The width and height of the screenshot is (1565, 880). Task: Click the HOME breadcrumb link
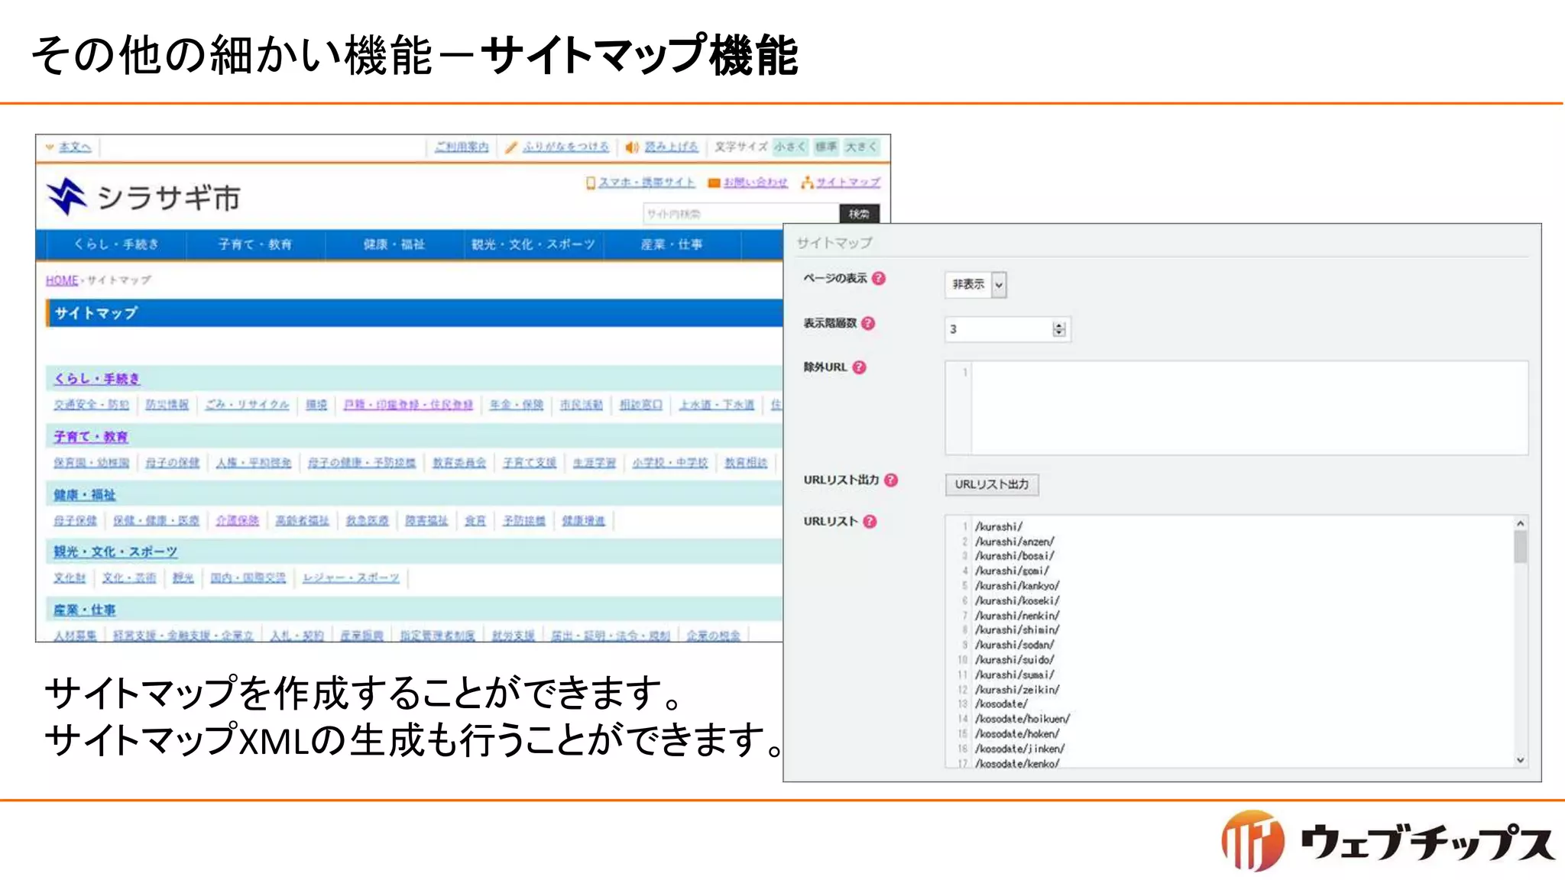click(x=62, y=280)
